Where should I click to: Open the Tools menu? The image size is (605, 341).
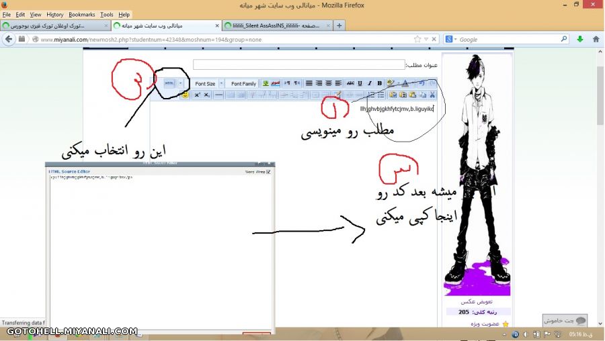pos(107,15)
